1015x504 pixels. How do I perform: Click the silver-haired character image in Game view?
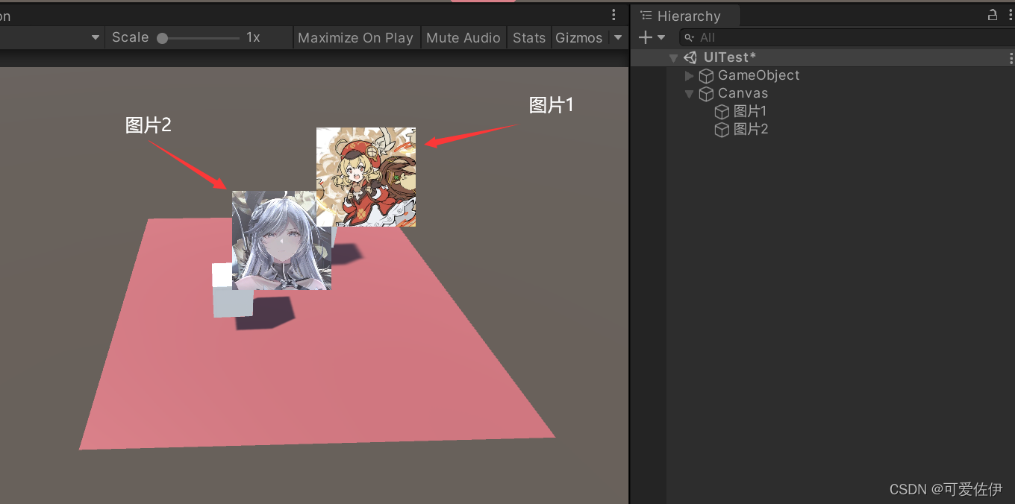281,240
